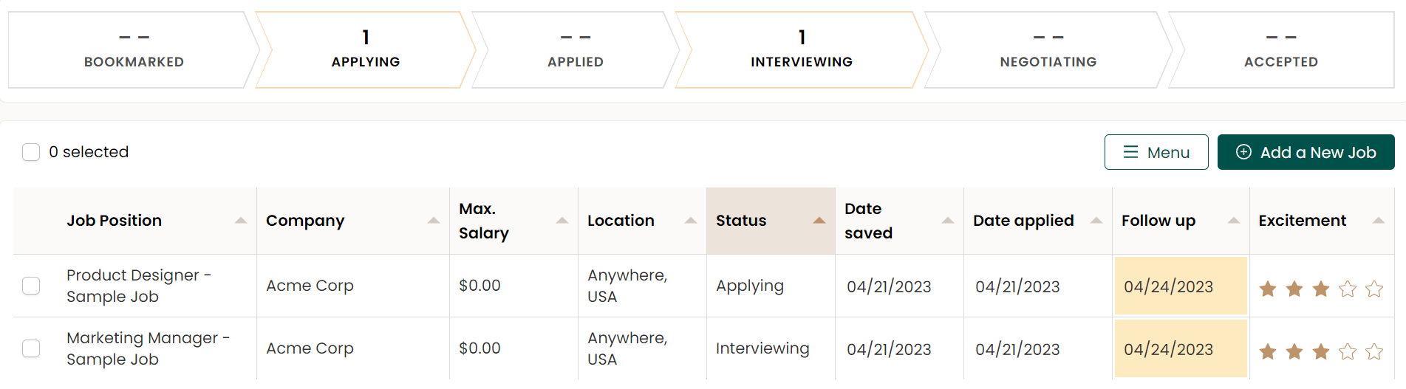The width and height of the screenshot is (1406, 389).
Task: Open Product Designer - Sample Job entry
Action: click(138, 286)
